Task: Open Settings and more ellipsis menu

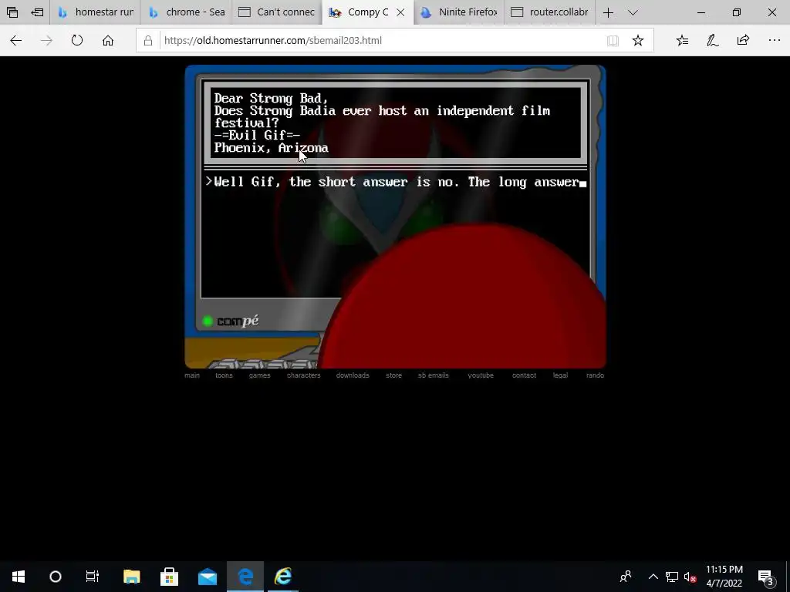Action: (775, 40)
